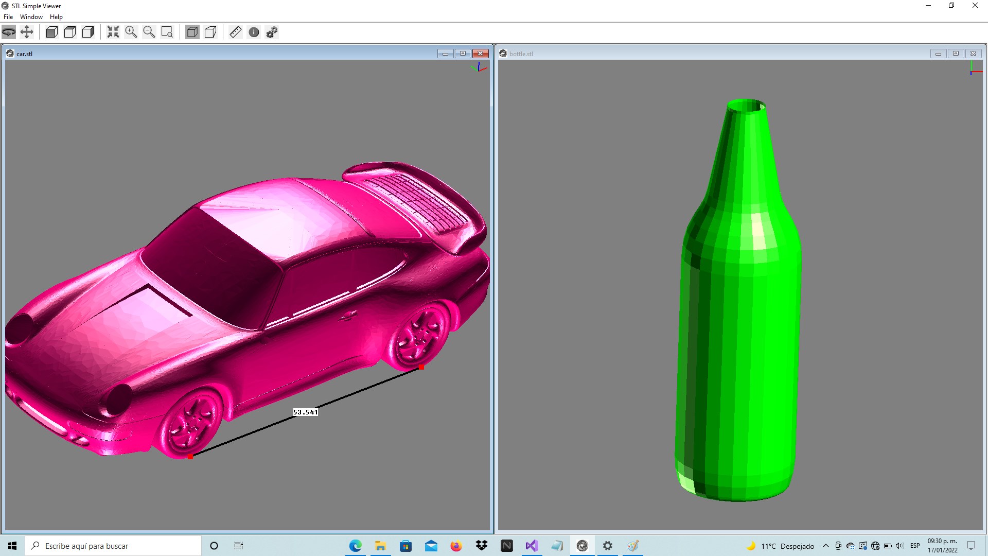Select the pan move tool
The image size is (988, 556).
click(27, 32)
